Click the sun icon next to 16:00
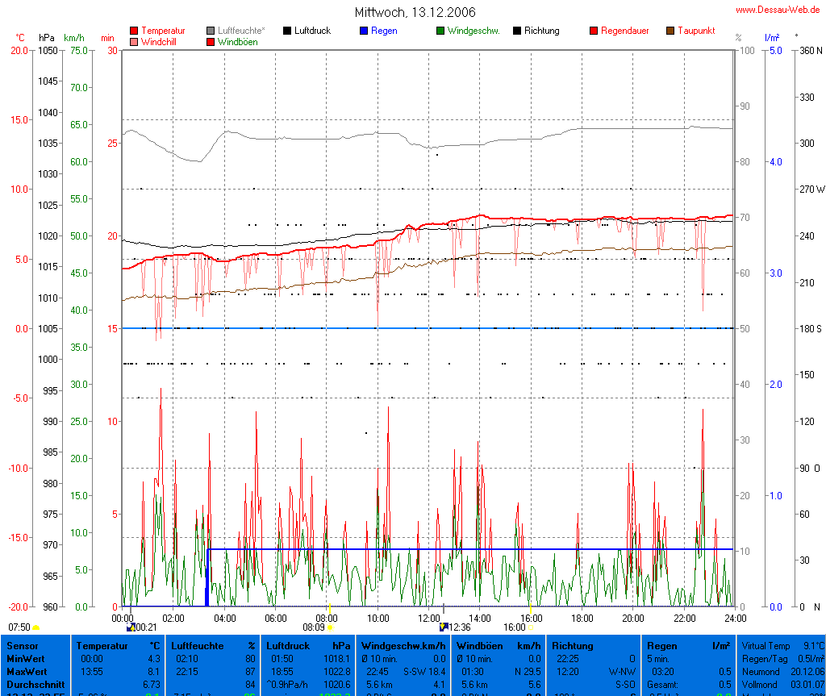 point(531,627)
